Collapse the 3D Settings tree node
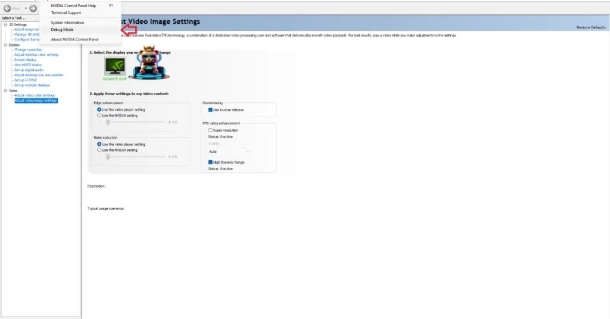 pyautogui.click(x=5, y=25)
